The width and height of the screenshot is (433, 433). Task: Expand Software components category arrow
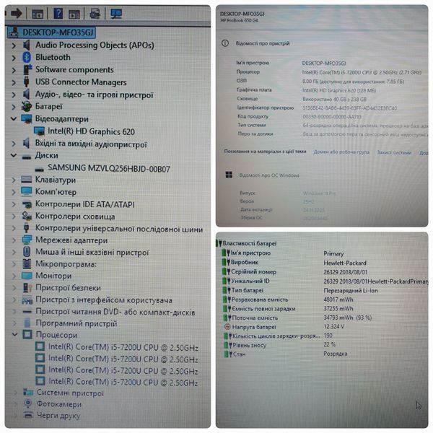click(x=14, y=70)
